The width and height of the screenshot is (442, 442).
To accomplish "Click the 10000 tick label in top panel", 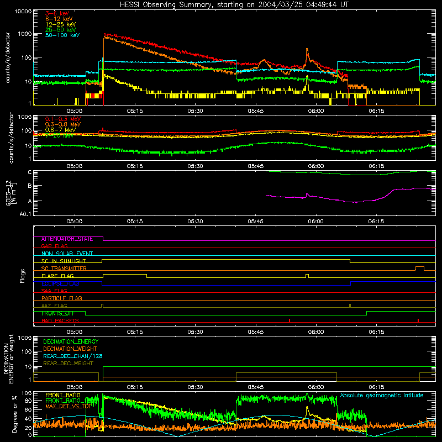I will [23, 12].
